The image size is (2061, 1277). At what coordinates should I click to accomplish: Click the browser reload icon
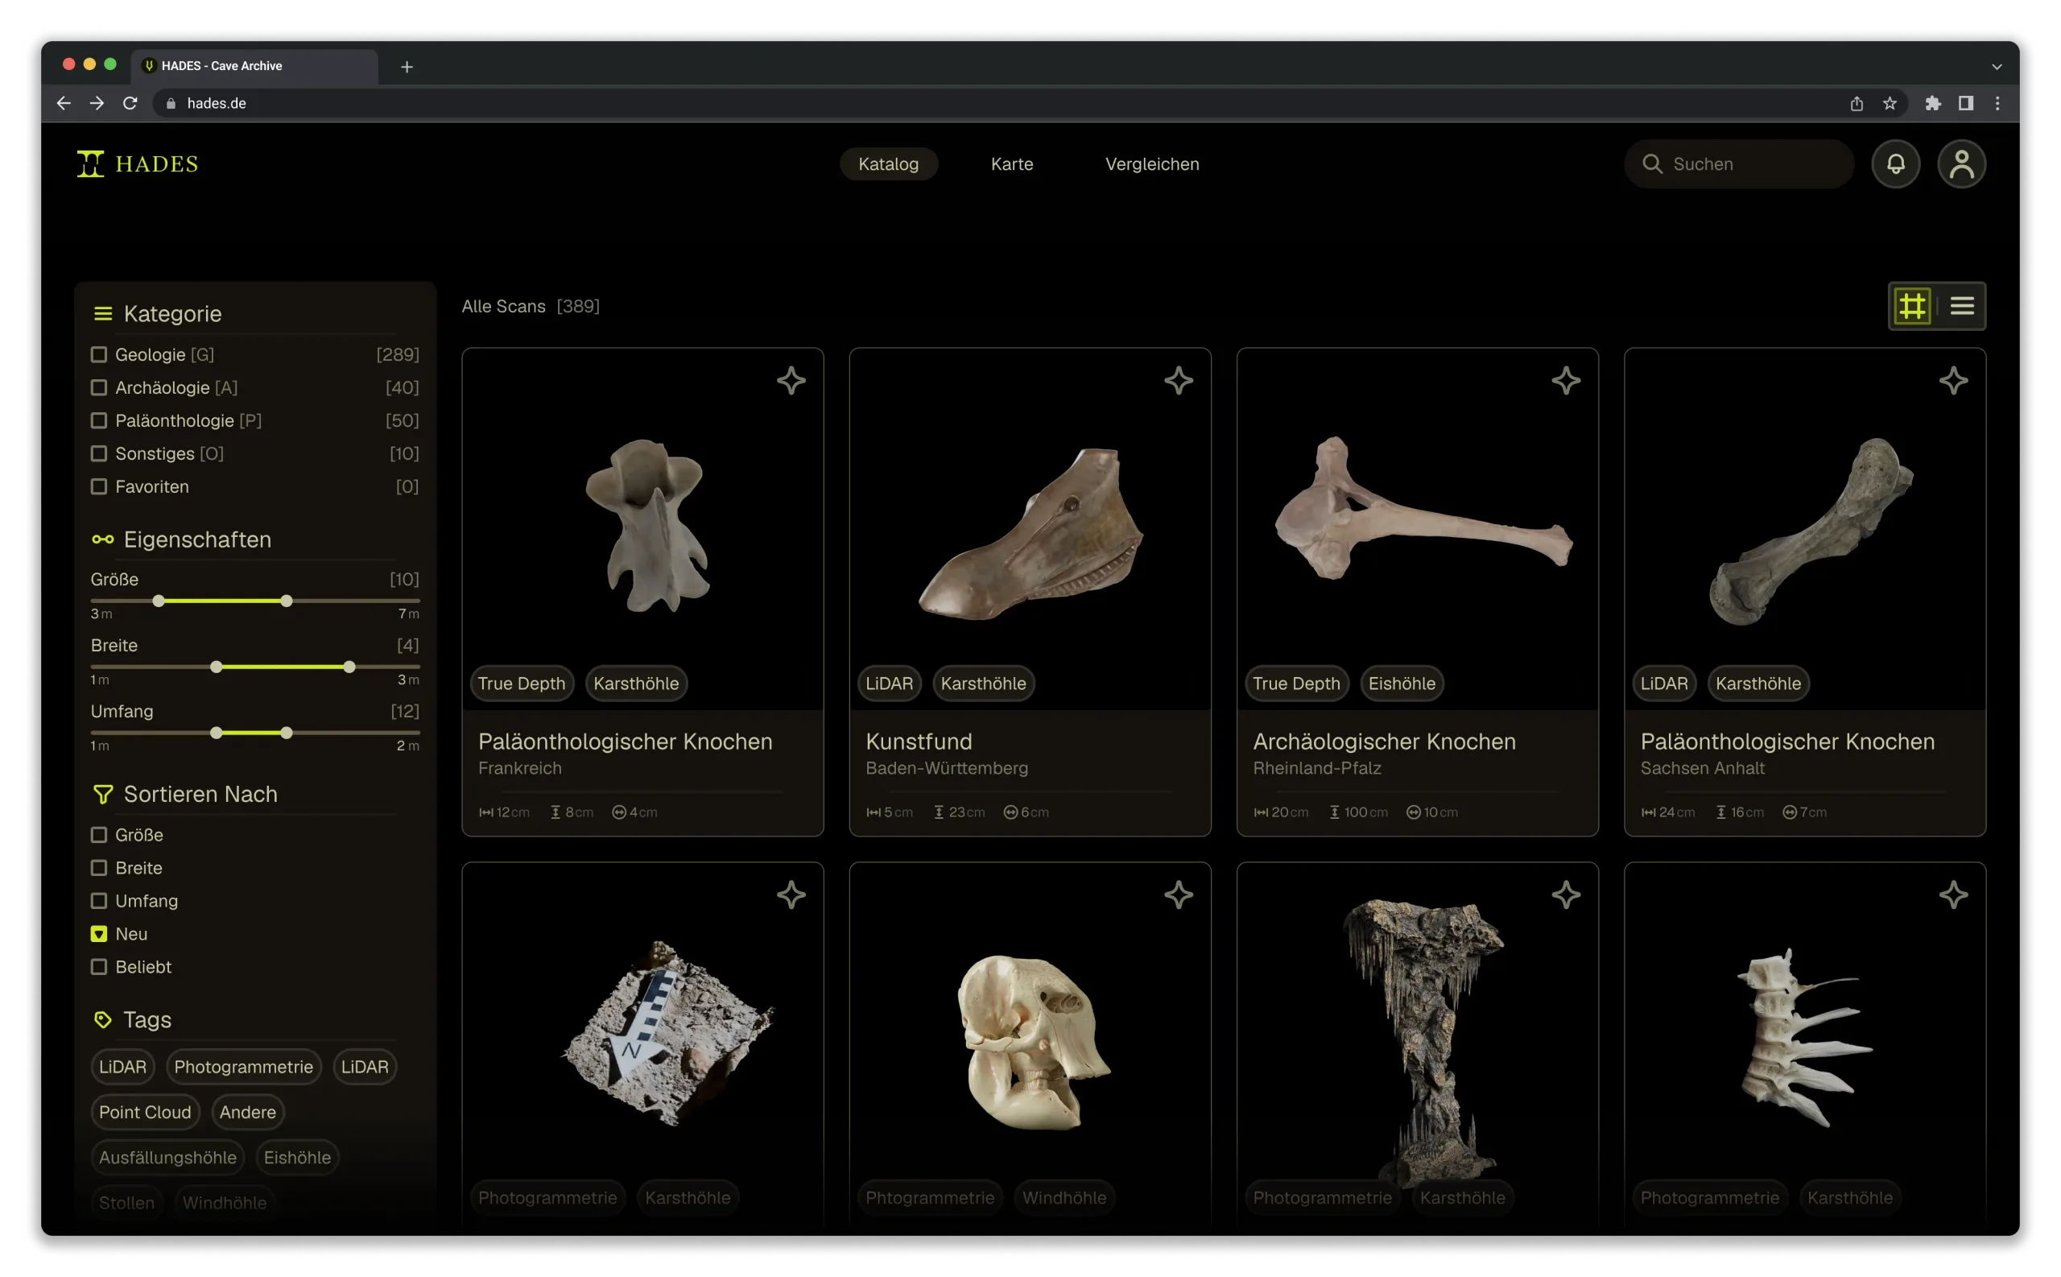point(130,103)
